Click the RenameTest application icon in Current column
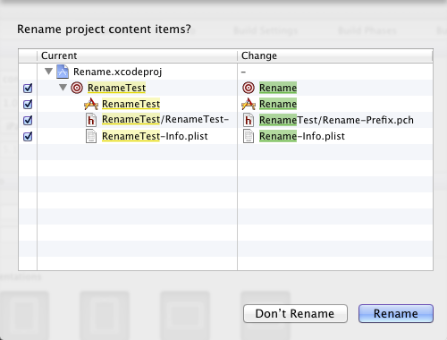Image resolution: width=447 pixels, height=340 pixels. pos(91,104)
